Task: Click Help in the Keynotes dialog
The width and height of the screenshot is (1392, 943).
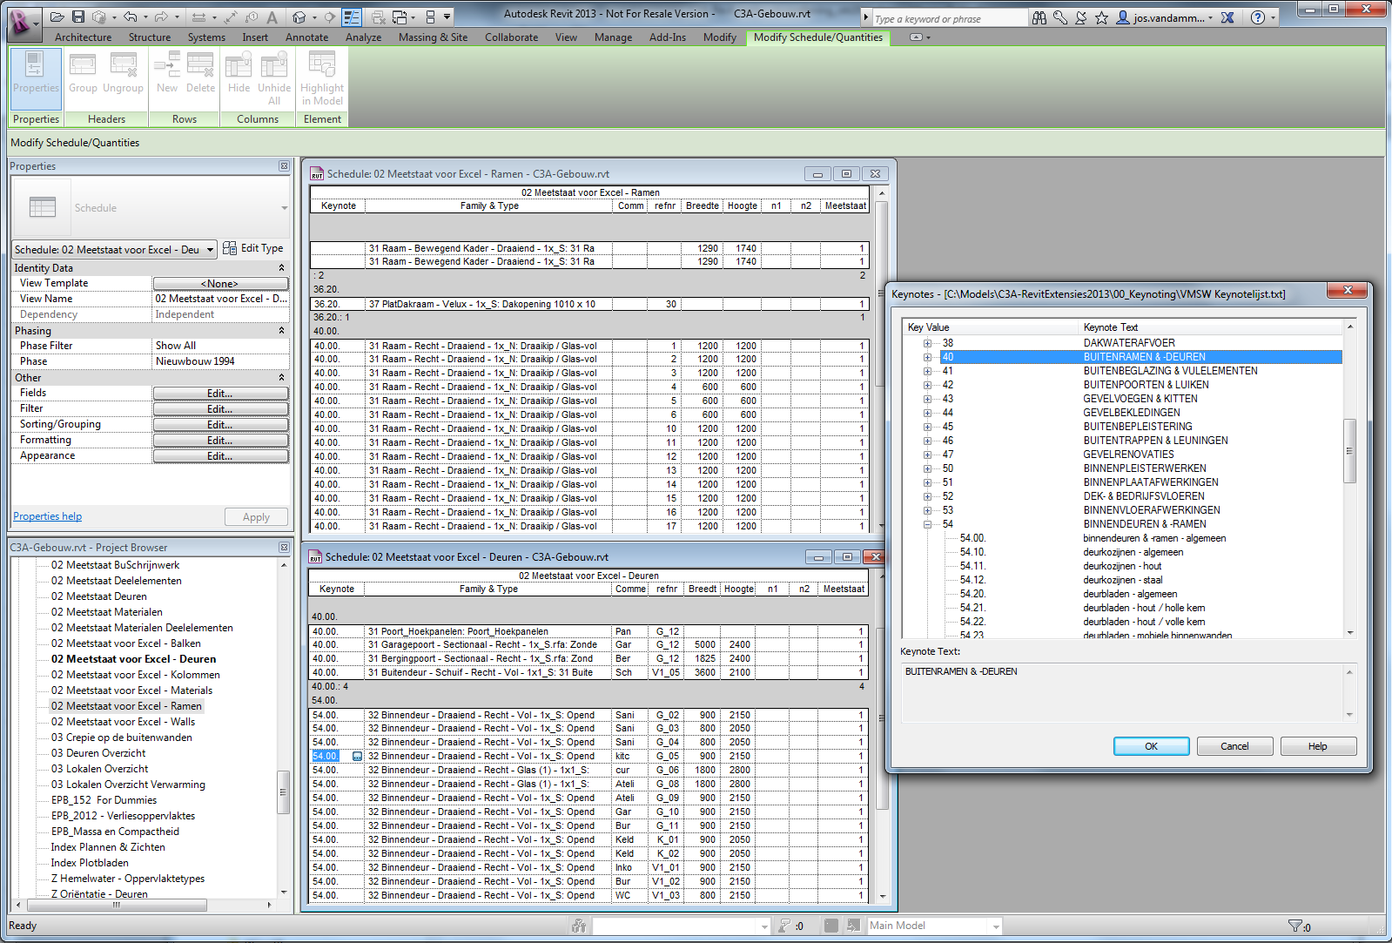Action: click(1317, 746)
